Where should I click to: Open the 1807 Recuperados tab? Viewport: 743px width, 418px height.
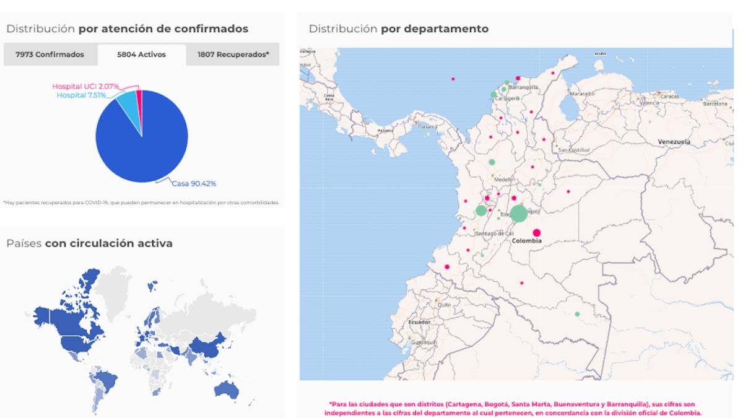(233, 54)
